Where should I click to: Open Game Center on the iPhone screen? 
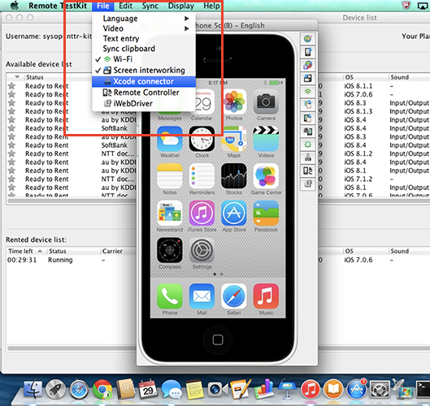click(x=266, y=176)
